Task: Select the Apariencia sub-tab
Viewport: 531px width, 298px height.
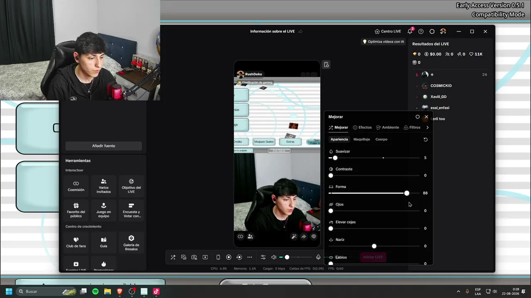Action: (339, 139)
